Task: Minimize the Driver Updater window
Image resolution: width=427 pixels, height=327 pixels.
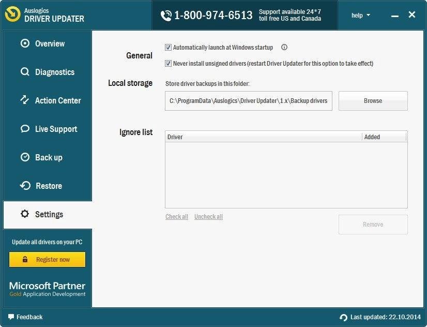Action: pyautogui.click(x=395, y=16)
